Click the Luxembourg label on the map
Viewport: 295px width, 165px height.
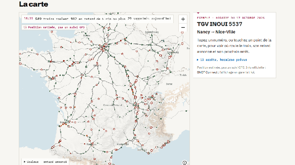point(152,32)
